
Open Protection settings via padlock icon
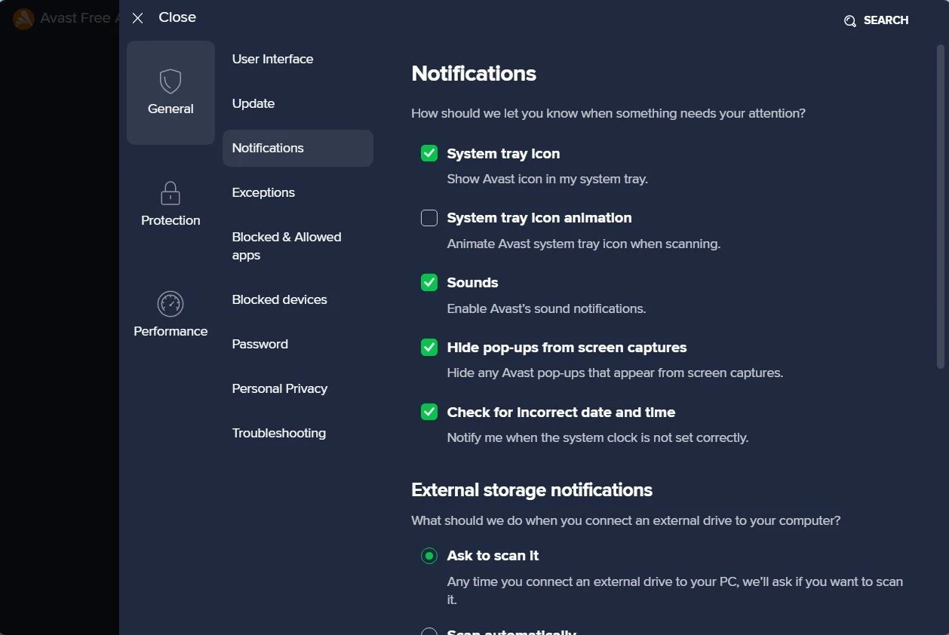(x=170, y=192)
